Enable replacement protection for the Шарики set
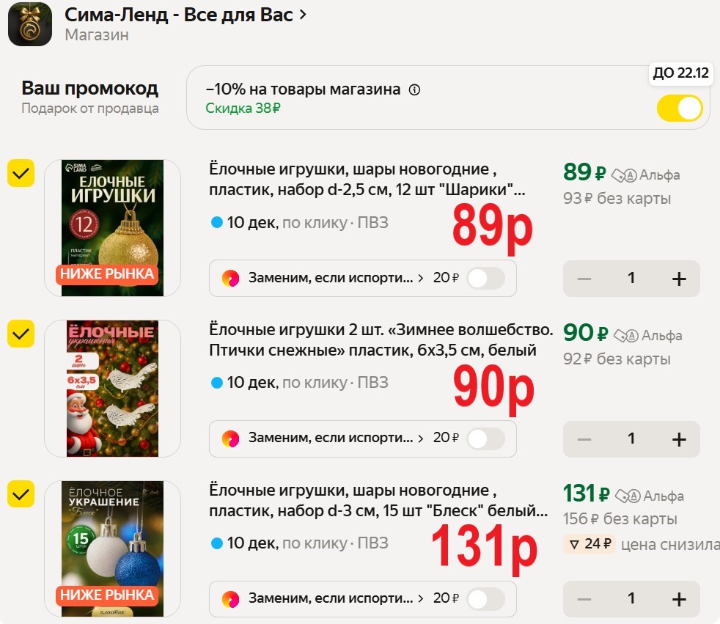Image resolution: width=720 pixels, height=624 pixels. coord(486,279)
